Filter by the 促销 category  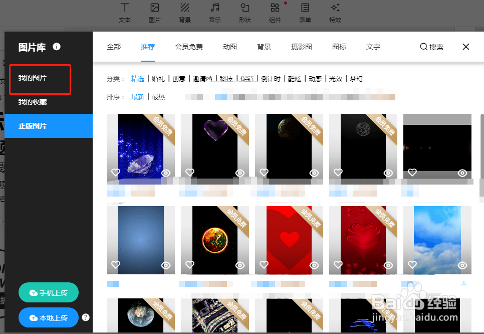(x=247, y=79)
